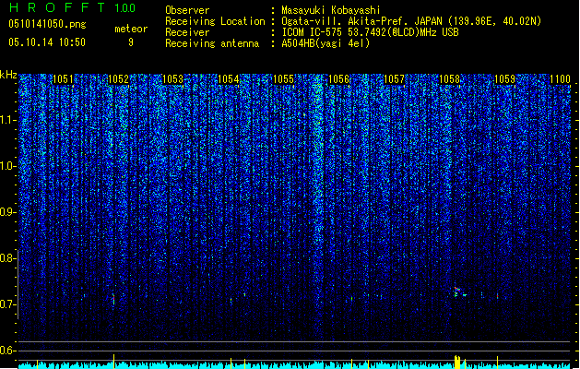
Task: Click the 0.6 kHz frequency label
Action: 8,351
